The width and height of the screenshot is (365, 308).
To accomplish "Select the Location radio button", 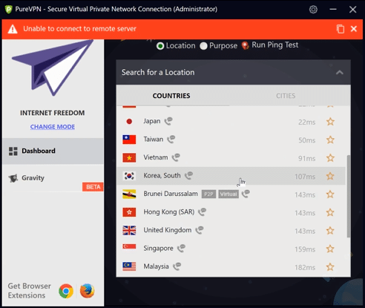I will tap(160, 46).
